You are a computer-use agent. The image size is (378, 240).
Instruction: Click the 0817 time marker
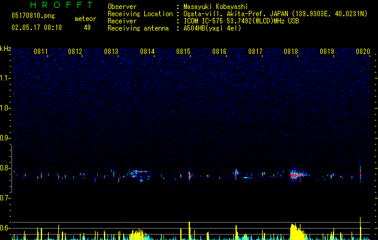(255, 52)
